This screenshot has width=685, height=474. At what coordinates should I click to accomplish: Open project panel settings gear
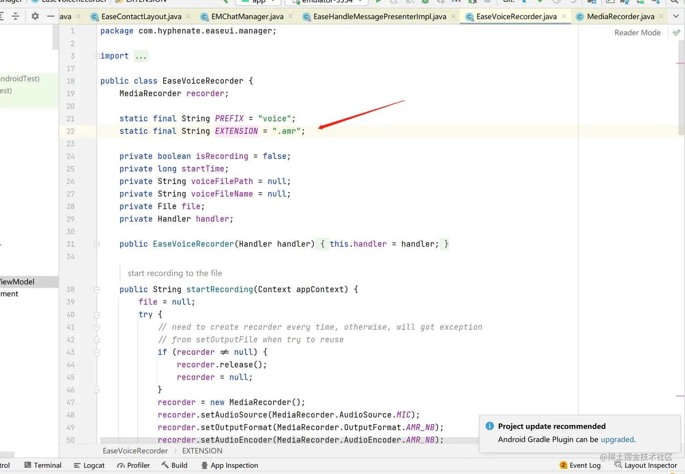coord(35,16)
